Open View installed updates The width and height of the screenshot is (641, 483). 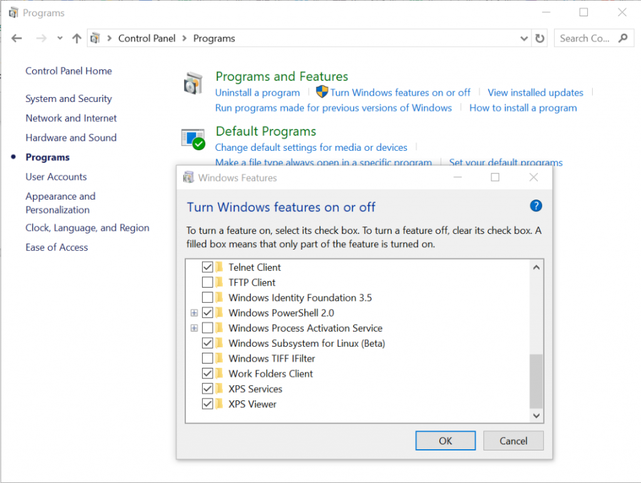click(x=535, y=93)
